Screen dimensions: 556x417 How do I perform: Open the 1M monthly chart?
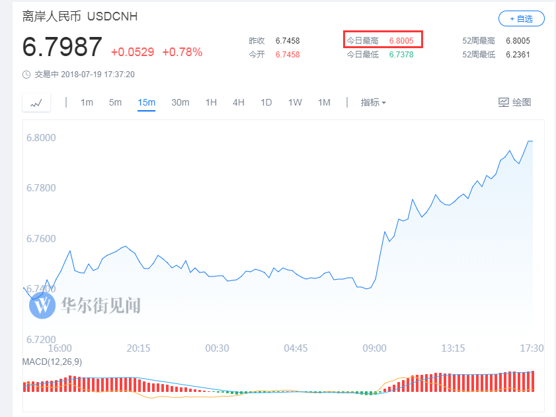click(x=324, y=102)
